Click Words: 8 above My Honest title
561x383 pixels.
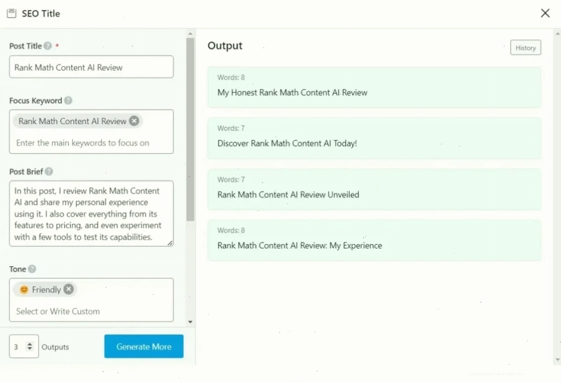point(231,77)
